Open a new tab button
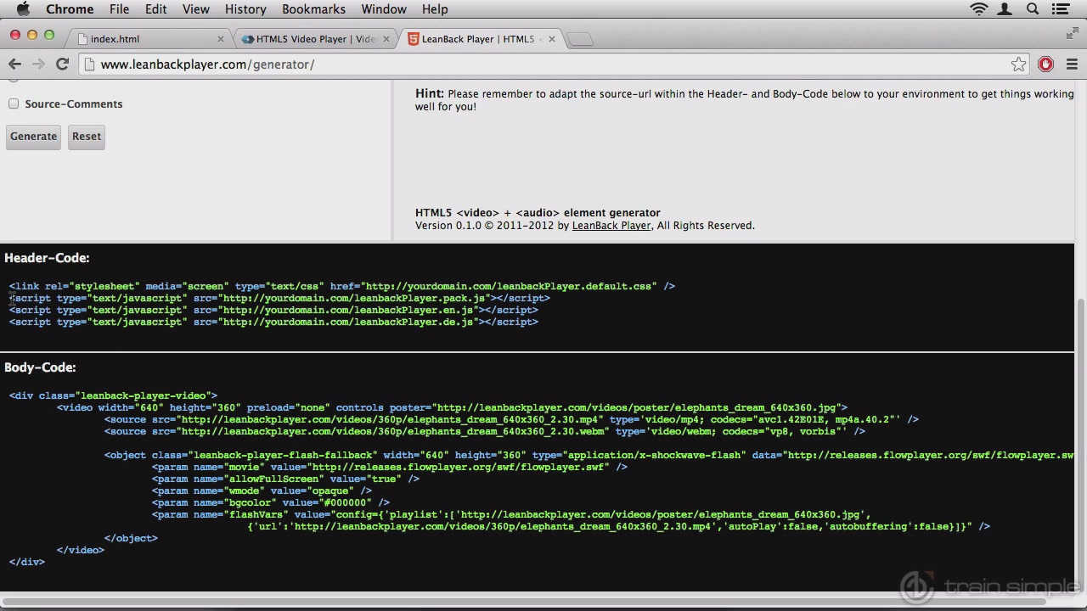Viewport: 1087px width, 611px height. pos(579,39)
